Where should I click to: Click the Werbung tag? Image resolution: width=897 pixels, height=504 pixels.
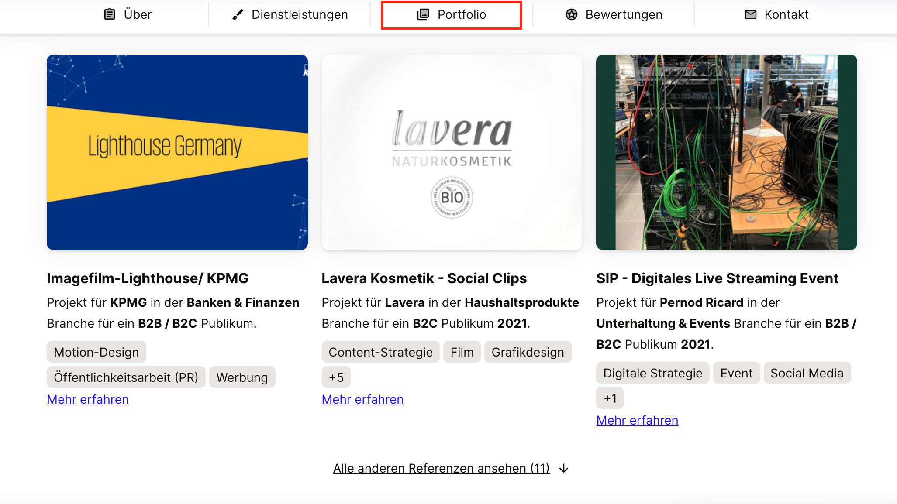242,377
